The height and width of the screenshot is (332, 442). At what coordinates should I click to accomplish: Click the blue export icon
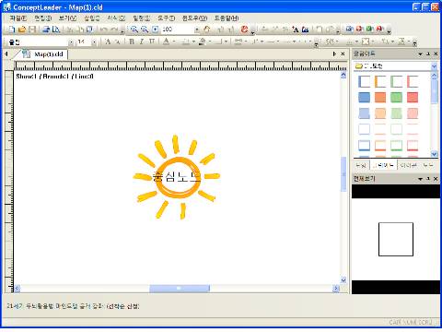click(x=349, y=29)
